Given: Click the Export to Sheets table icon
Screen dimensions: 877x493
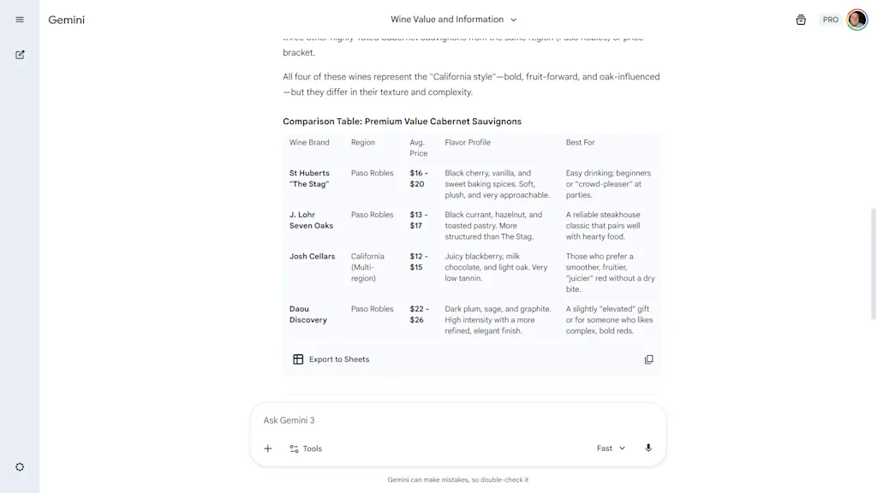Looking at the screenshot, I should (297, 359).
